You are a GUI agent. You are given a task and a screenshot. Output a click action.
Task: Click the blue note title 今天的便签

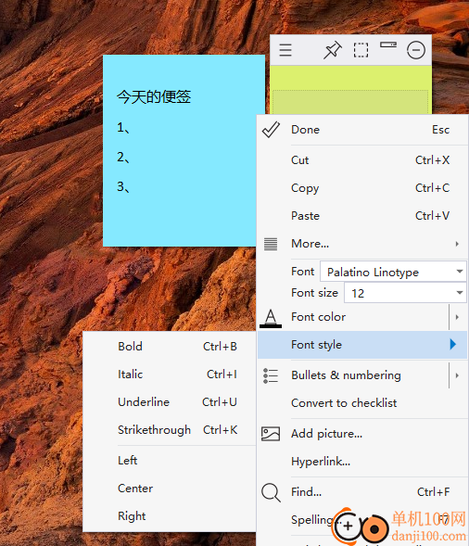(x=154, y=96)
